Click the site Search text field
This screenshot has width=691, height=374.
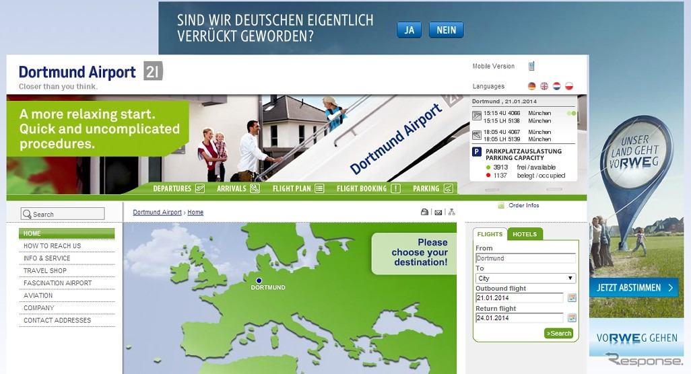tap(63, 214)
